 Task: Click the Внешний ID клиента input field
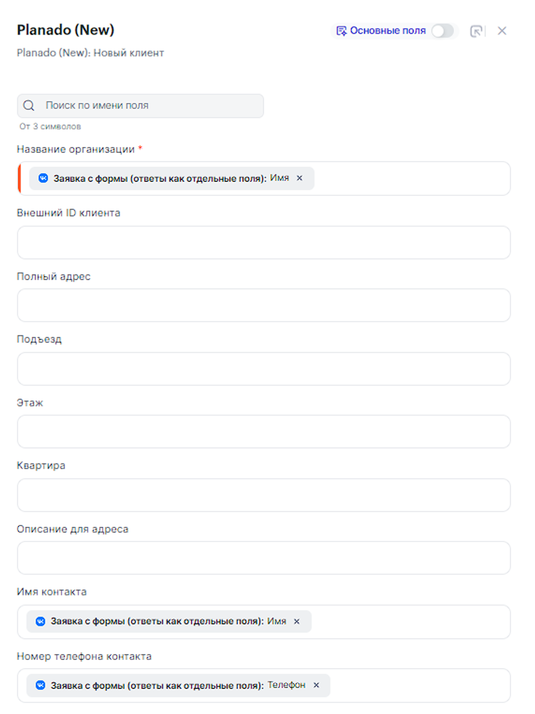264,243
